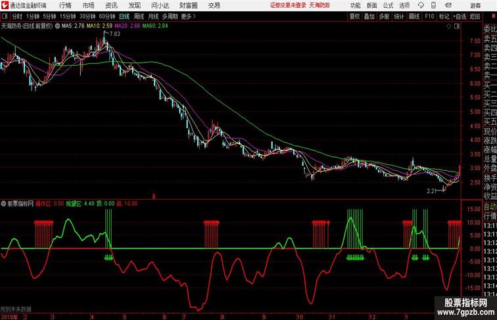The height and width of the screenshot is (320, 497).
Task: Click the 统计 statistics button
Action: click(399, 16)
